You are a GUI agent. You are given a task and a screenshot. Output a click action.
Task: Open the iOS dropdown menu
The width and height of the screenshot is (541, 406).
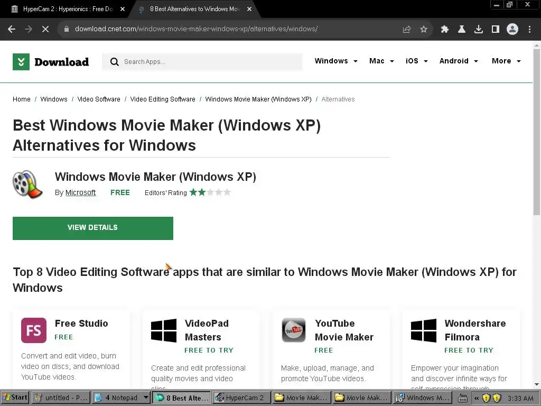pos(417,61)
